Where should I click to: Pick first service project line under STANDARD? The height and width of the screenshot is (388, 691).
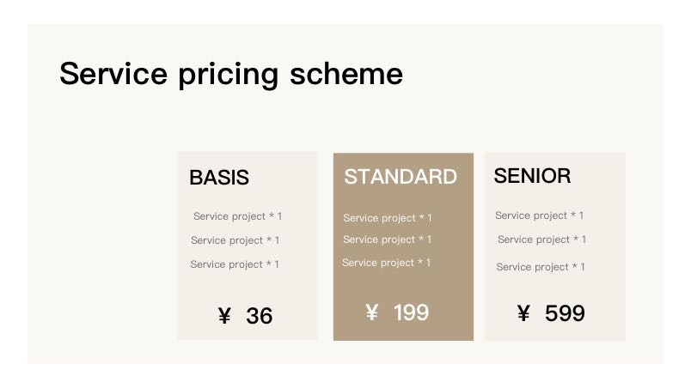387,218
